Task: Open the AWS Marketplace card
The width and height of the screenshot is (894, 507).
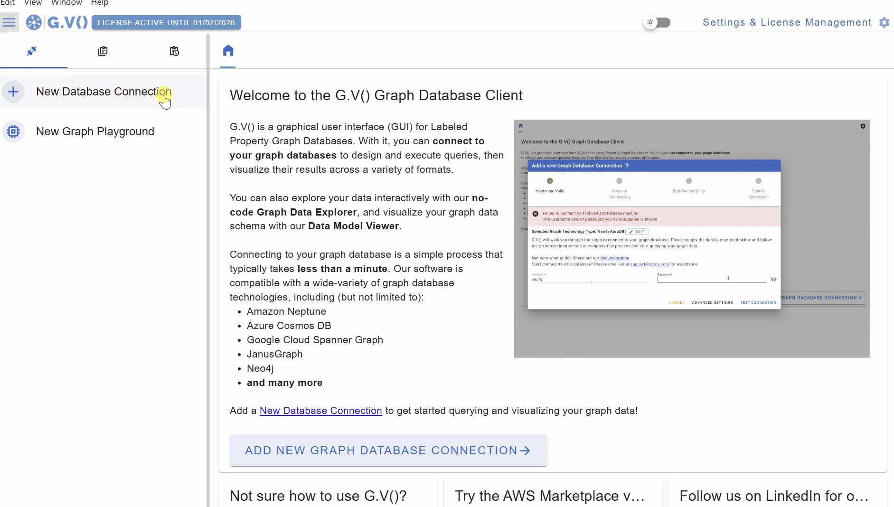Action: tap(553, 494)
